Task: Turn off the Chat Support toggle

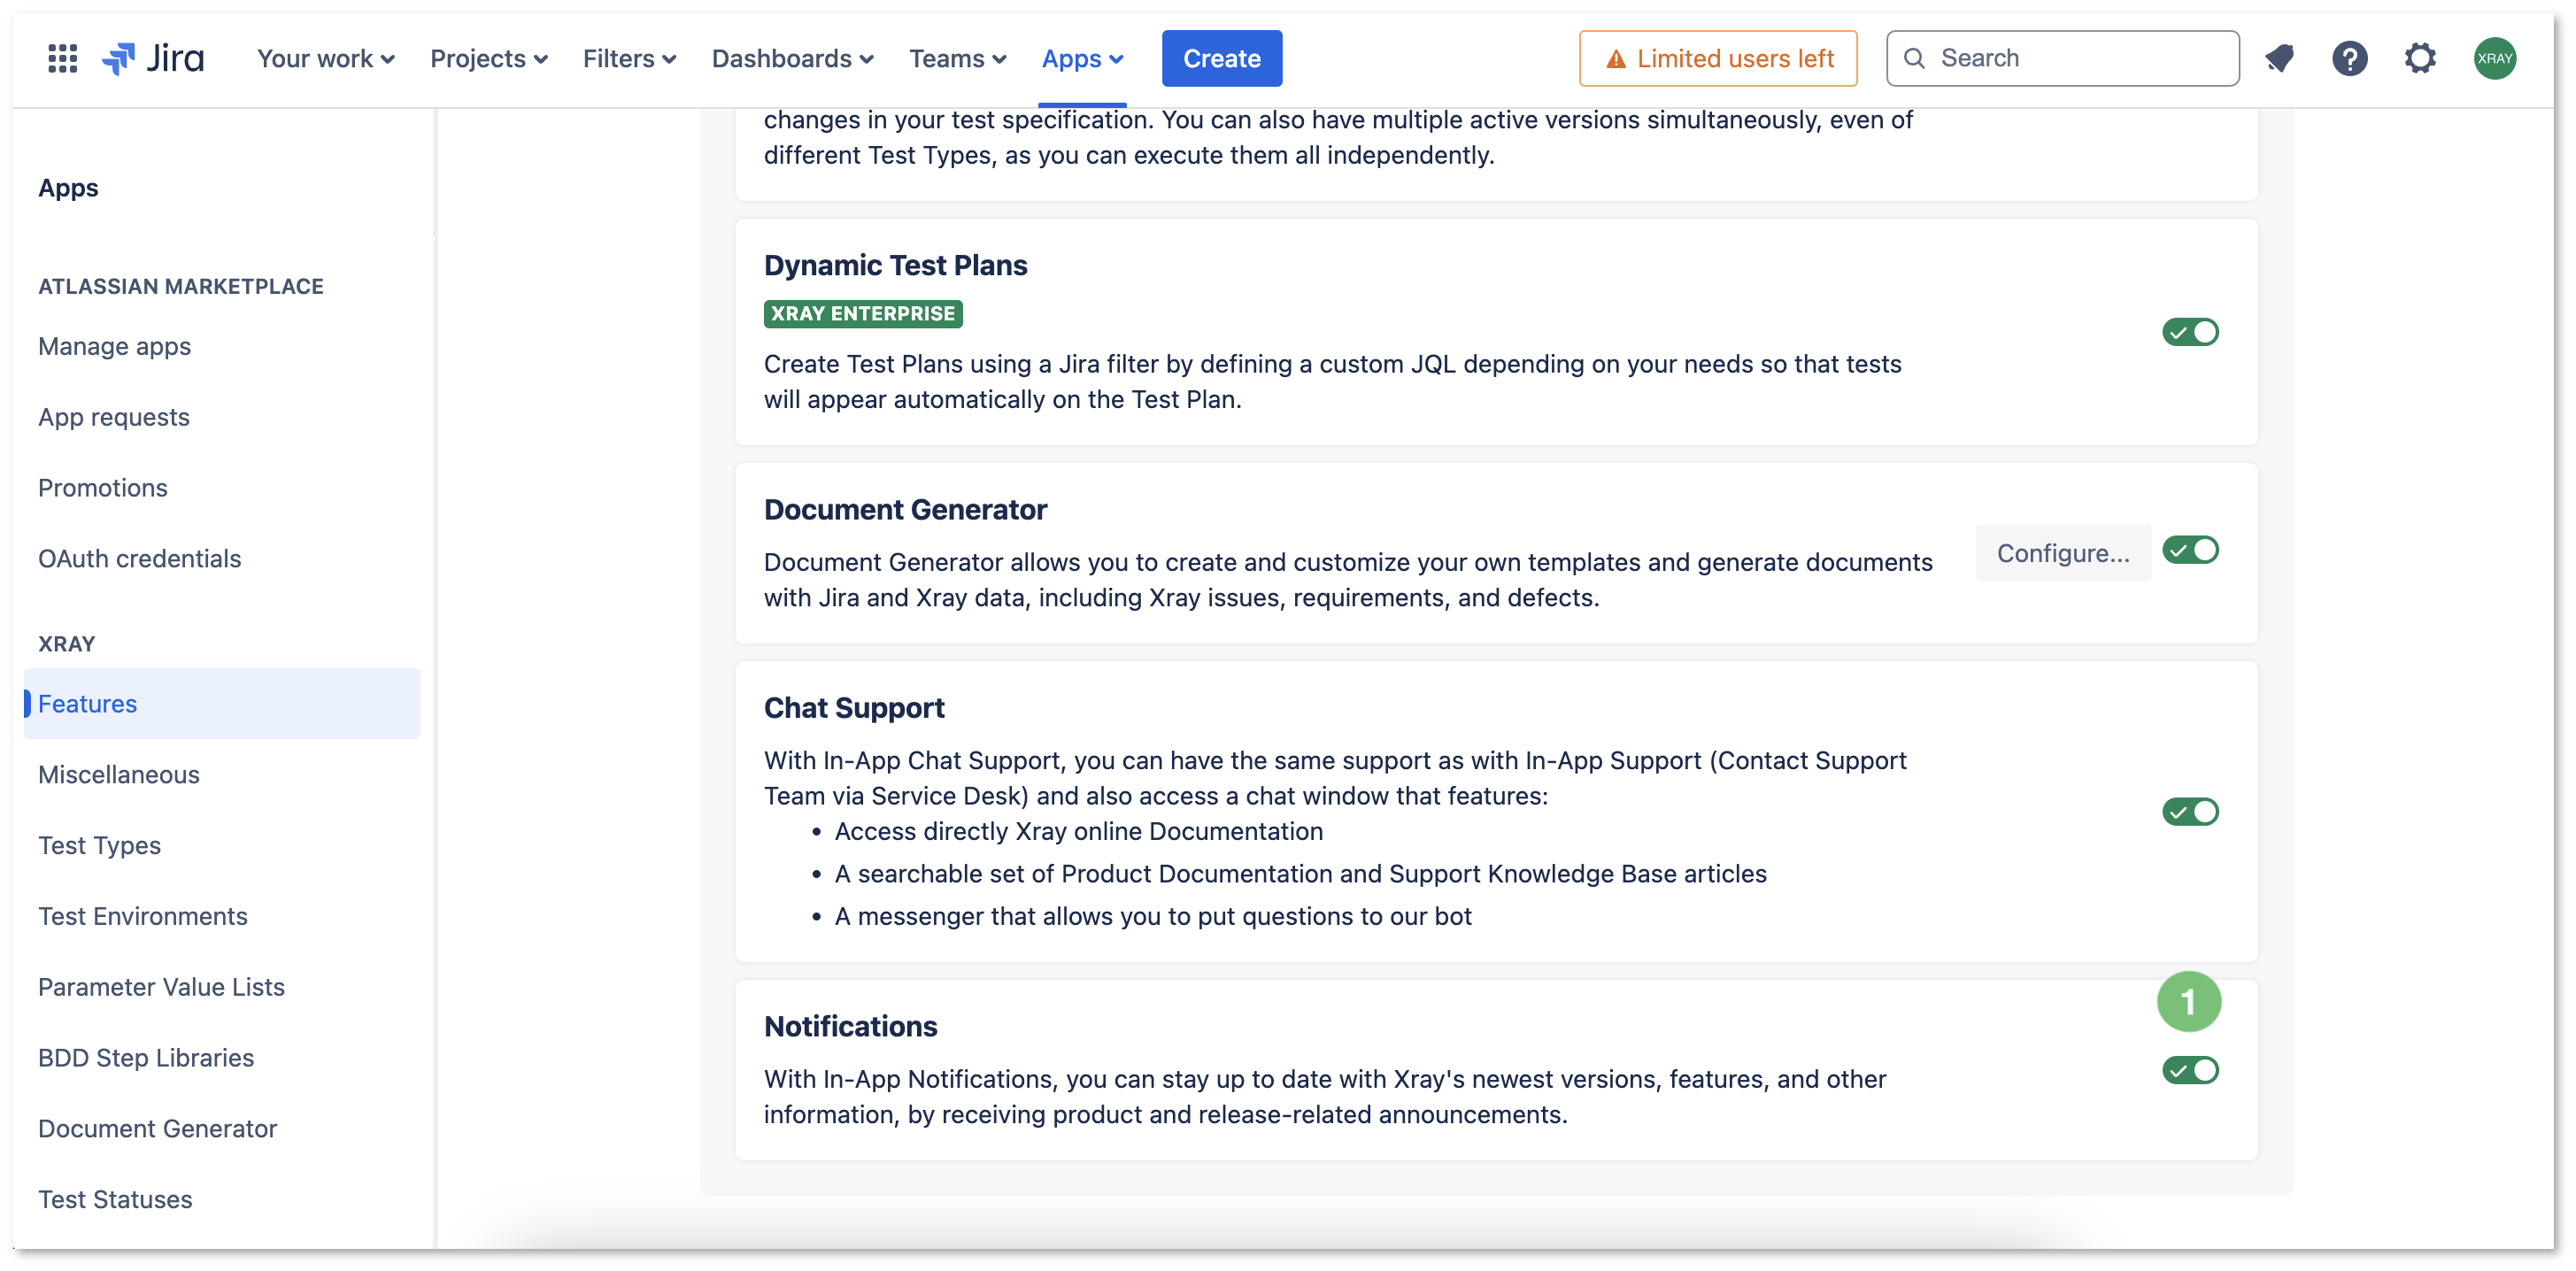Action: (2189, 811)
